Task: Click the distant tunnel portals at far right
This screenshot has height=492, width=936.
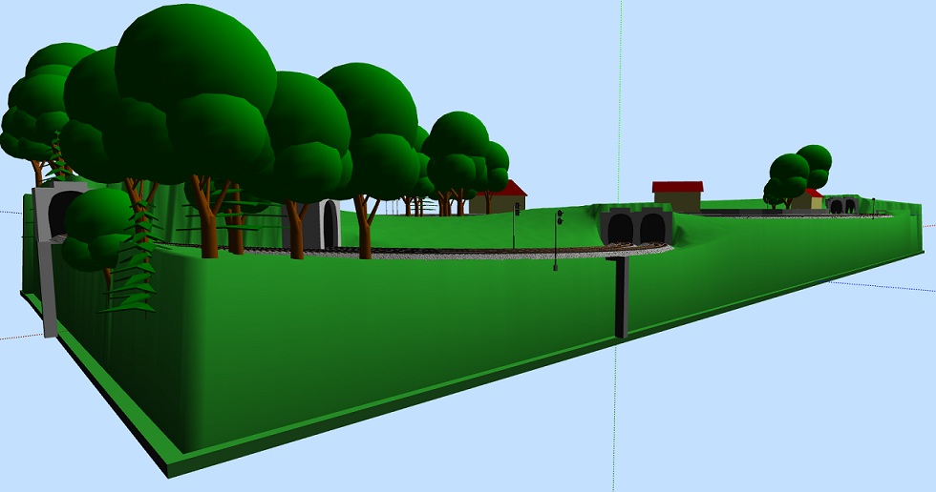Action: (x=842, y=205)
